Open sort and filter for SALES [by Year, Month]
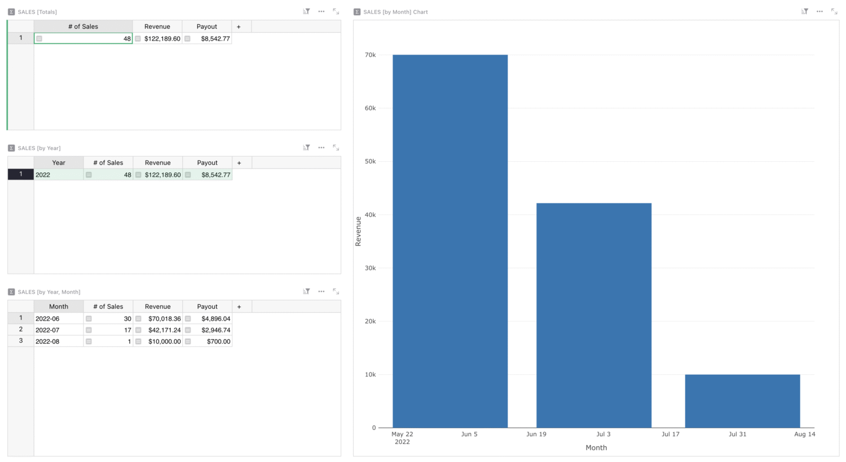846x462 pixels. 306,291
